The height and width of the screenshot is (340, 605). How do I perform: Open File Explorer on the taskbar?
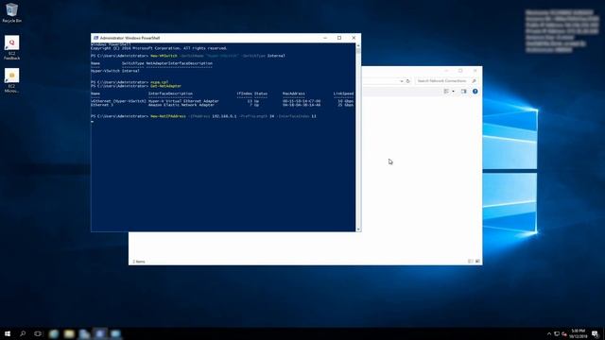pyautogui.click(x=69, y=333)
